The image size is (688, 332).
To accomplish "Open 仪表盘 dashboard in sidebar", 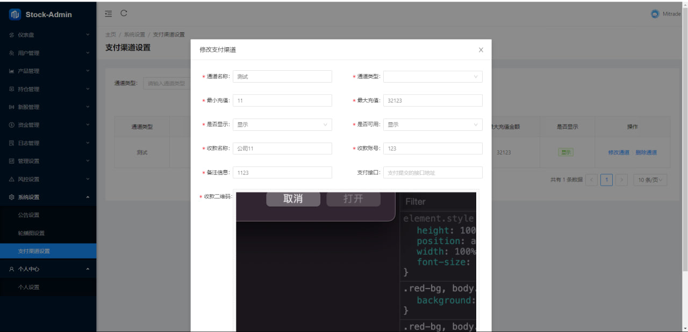I will coord(48,35).
